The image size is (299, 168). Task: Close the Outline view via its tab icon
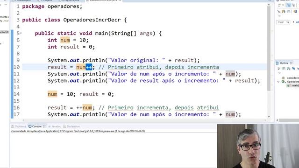(291, 63)
